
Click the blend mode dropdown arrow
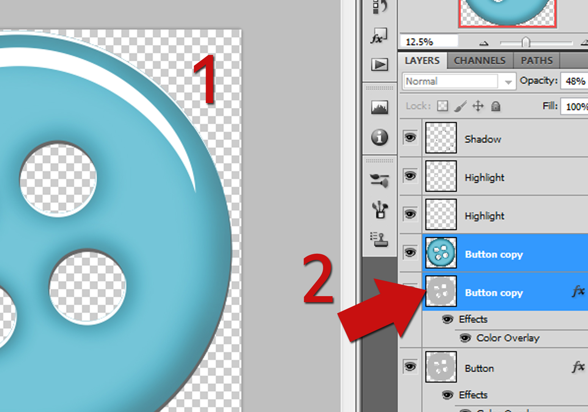click(x=508, y=82)
